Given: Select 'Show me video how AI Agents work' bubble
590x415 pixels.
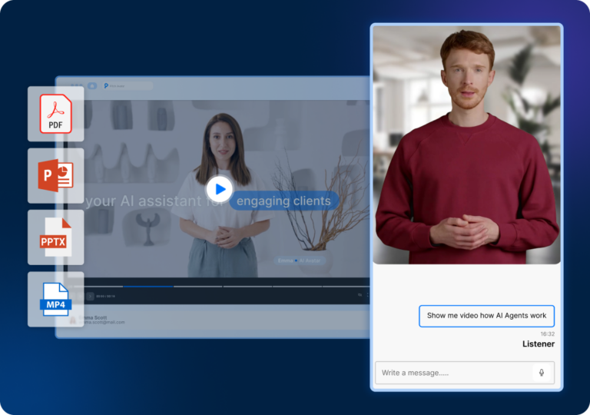Looking at the screenshot, I should click(486, 316).
